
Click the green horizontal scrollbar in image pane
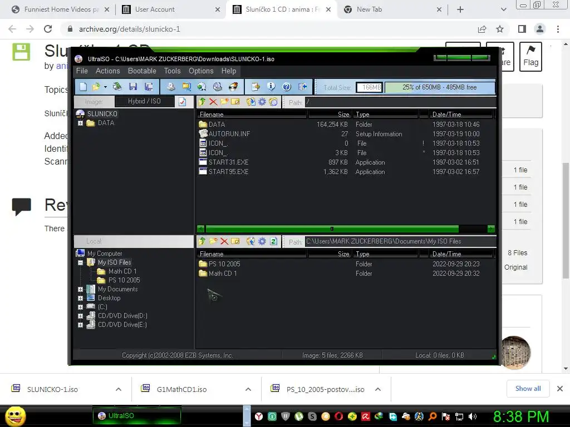(332, 229)
